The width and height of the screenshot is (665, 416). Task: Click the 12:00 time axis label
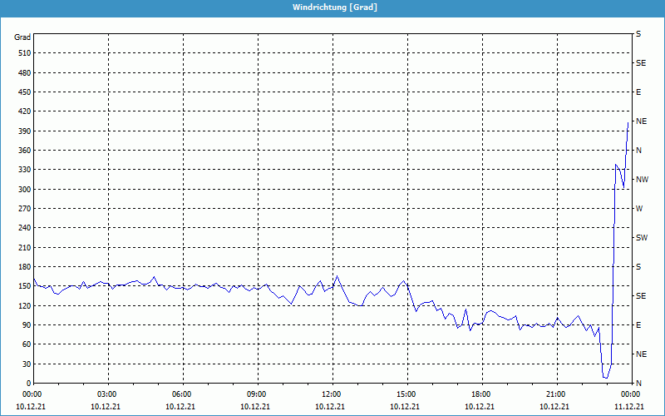(x=332, y=394)
